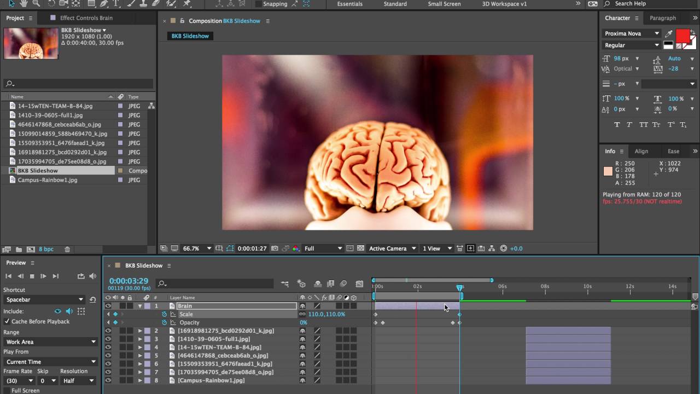The height and width of the screenshot is (394, 700).
Task: Enable Motion Blur for timeline
Action: pyautogui.click(x=343, y=283)
